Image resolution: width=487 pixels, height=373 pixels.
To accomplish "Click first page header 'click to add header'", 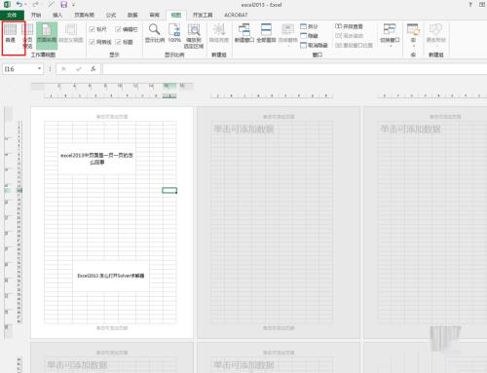I will pyautogui.click(x=112, y=117).
